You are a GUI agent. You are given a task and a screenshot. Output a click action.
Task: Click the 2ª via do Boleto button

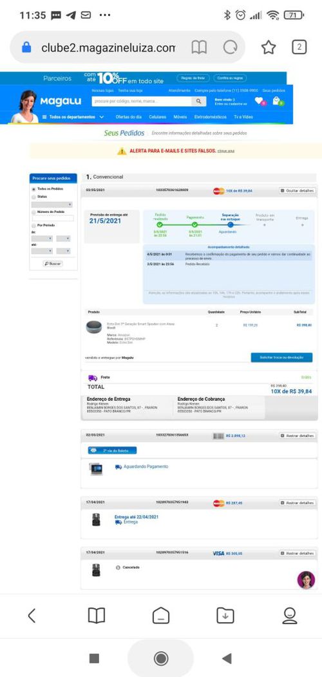[x=113, y=450]
